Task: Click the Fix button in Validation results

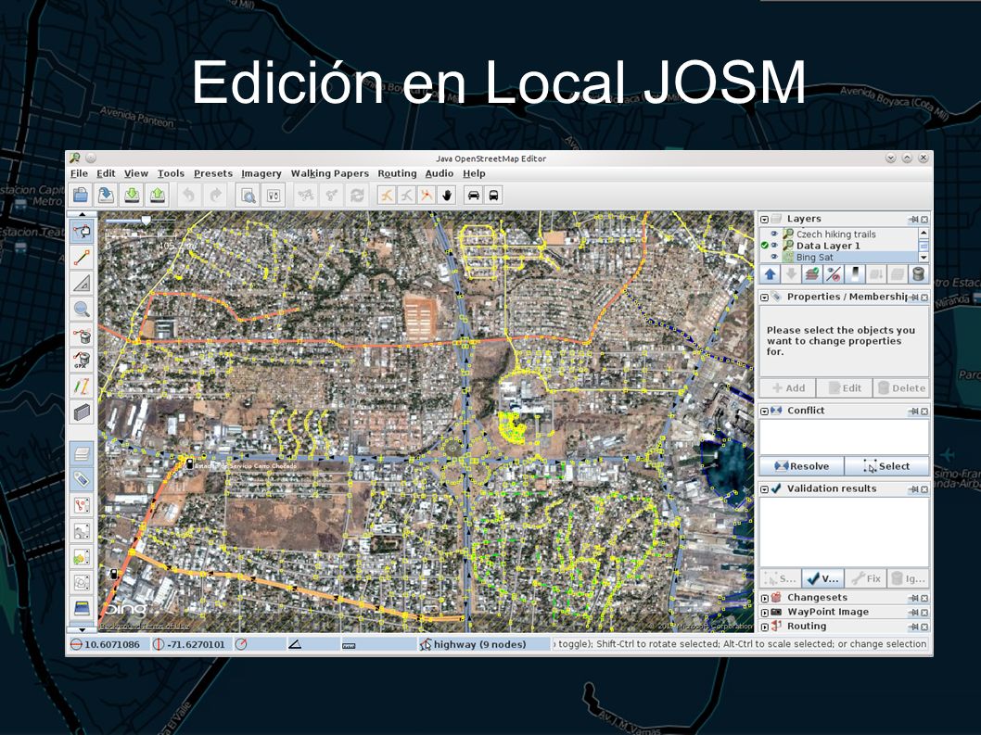Action: pyautogui.click(x=866, y=578)
